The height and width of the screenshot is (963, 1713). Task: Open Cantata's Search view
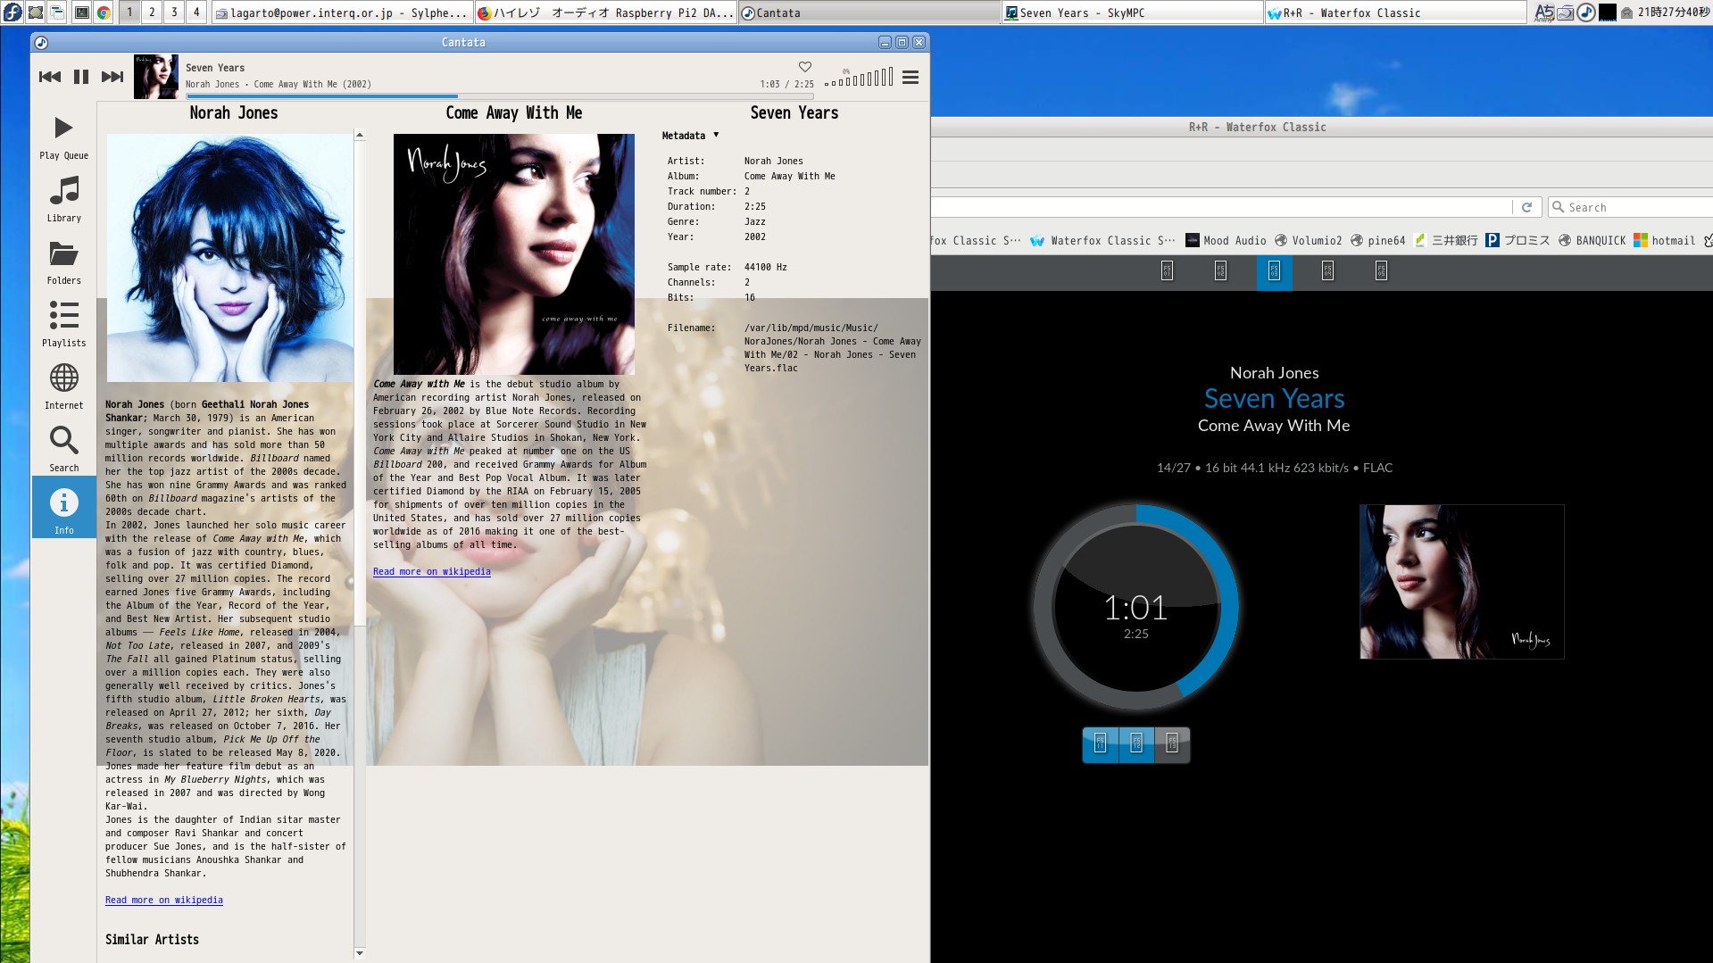[62, 444]
